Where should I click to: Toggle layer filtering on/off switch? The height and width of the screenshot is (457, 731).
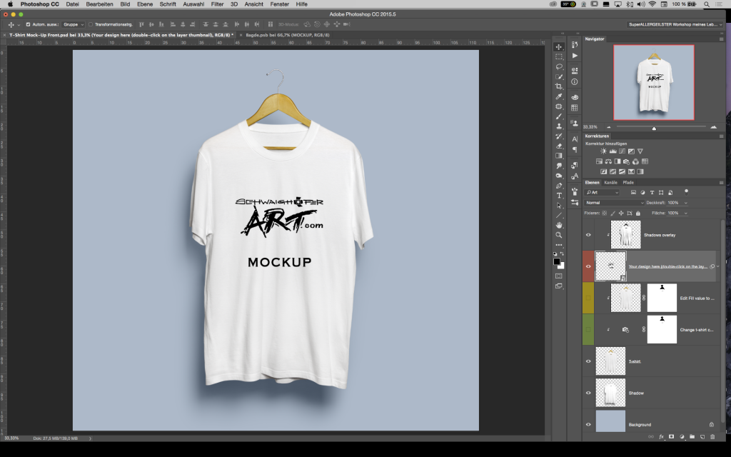pos(686,191)
